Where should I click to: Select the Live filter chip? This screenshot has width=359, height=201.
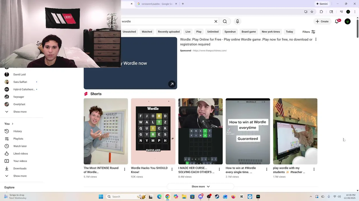[188, 32]
